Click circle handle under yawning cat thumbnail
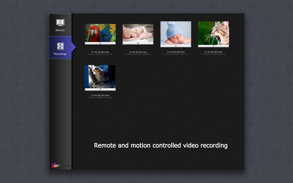The image size is (293, 183). pos(213,46)
